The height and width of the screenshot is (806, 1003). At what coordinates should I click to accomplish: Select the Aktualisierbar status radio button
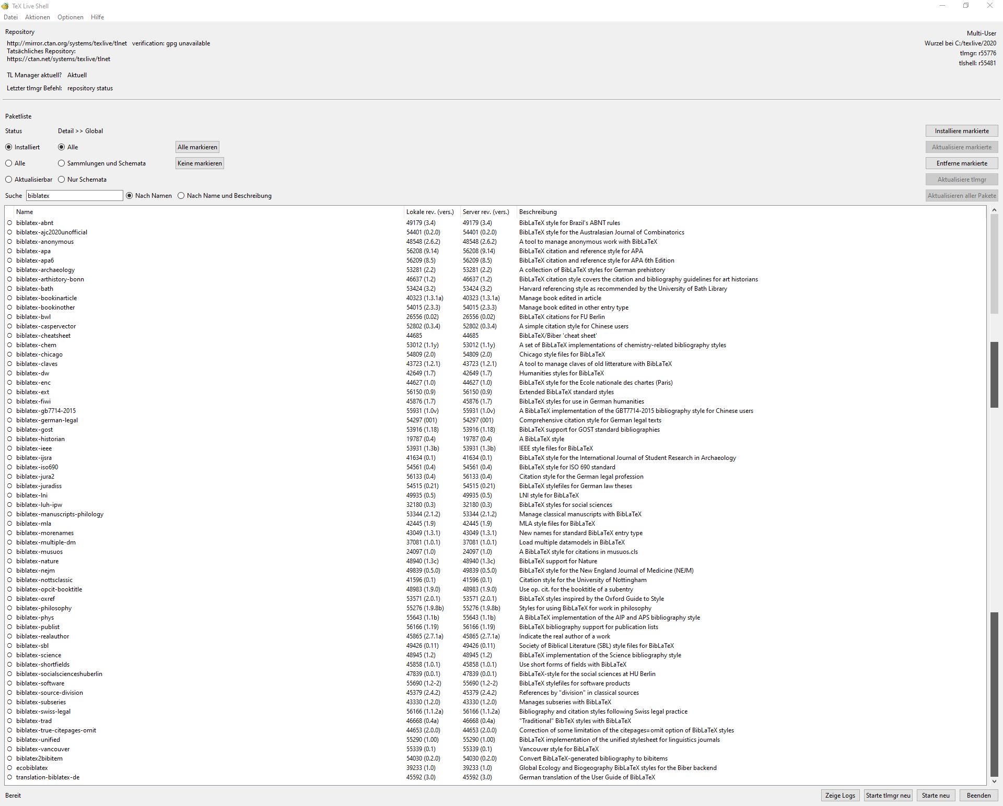(9, 180)
